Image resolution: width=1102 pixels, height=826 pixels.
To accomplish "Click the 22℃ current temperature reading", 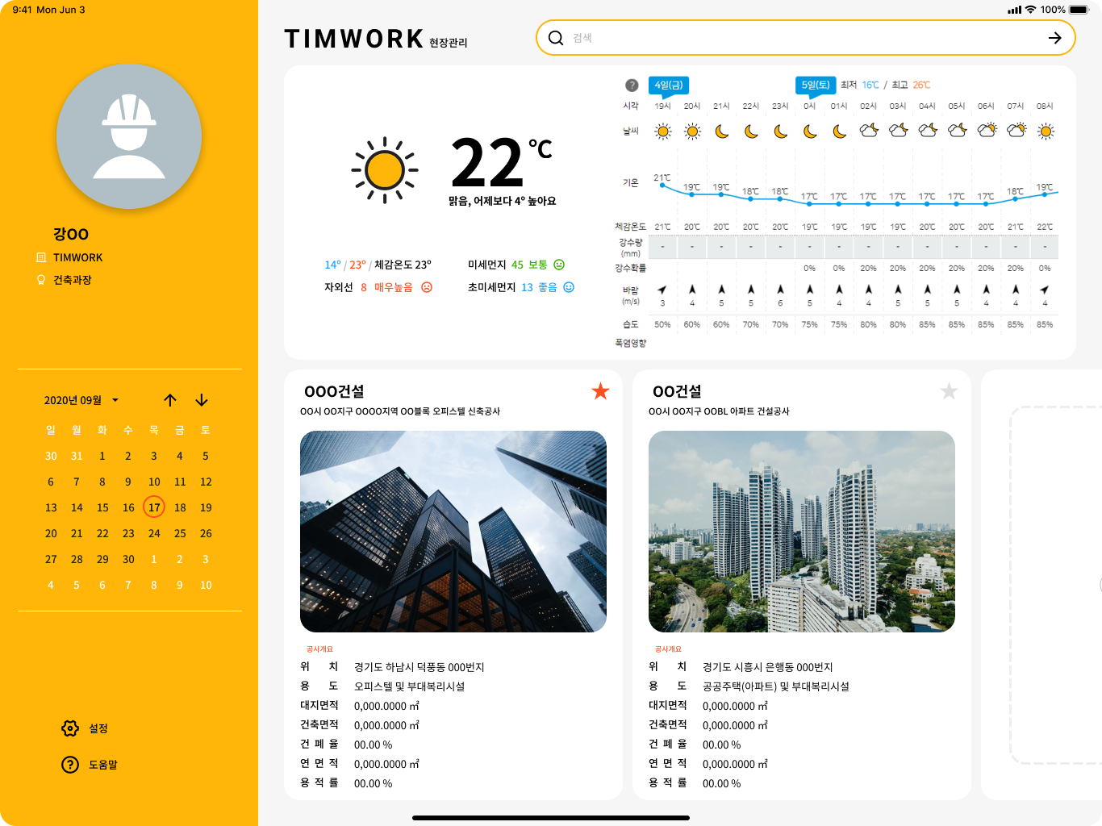I will [501, 161].
